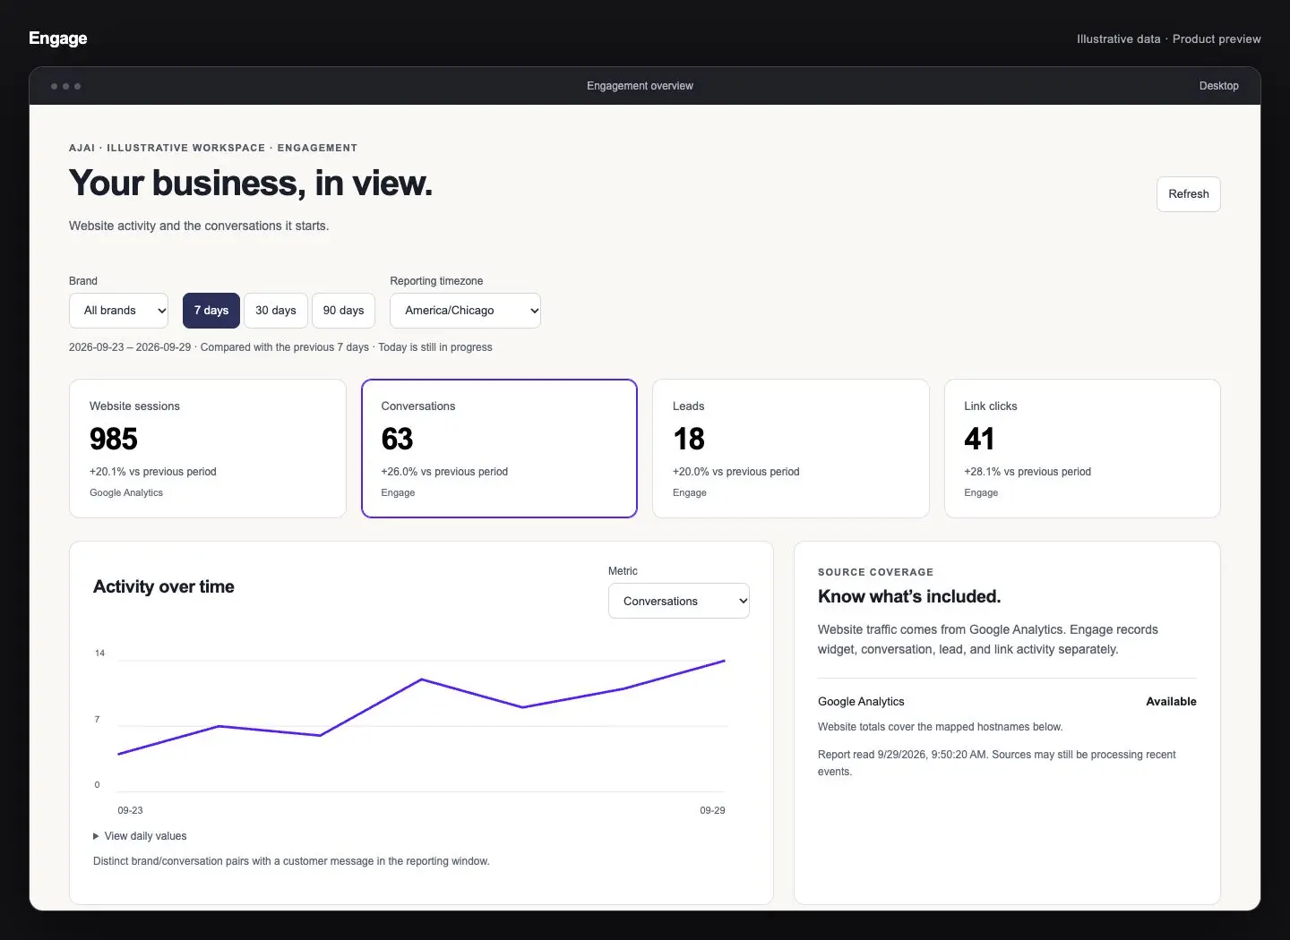
Task: Open the Metric dropdown showing Conversations
Action: [x=679, y=601]
